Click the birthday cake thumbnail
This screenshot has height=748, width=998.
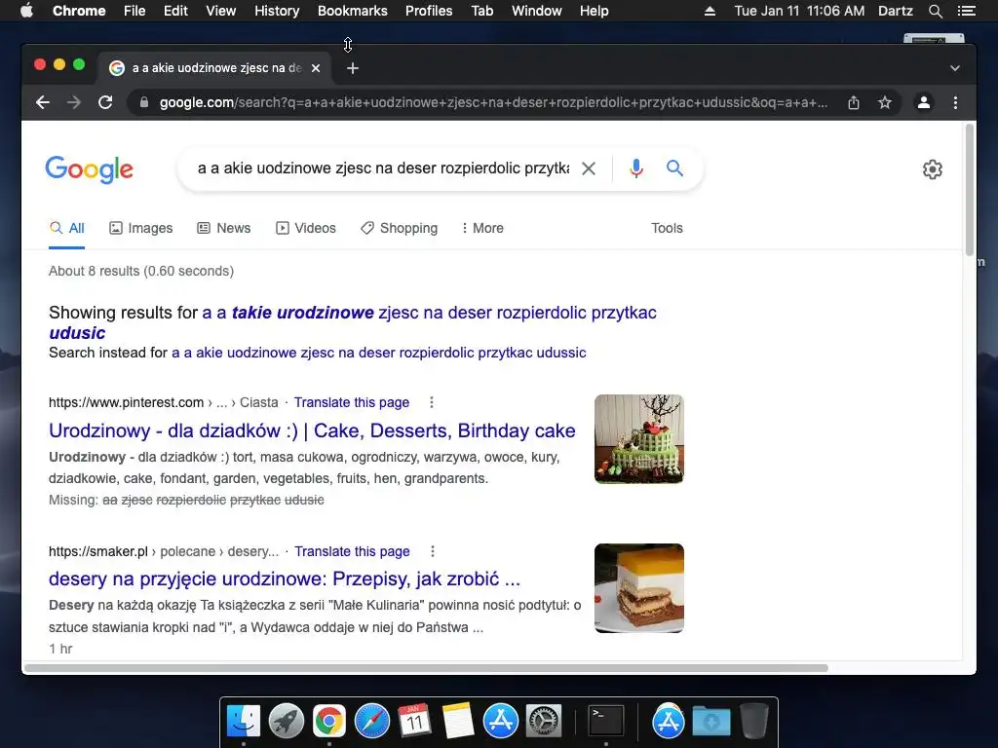[639, 439]
